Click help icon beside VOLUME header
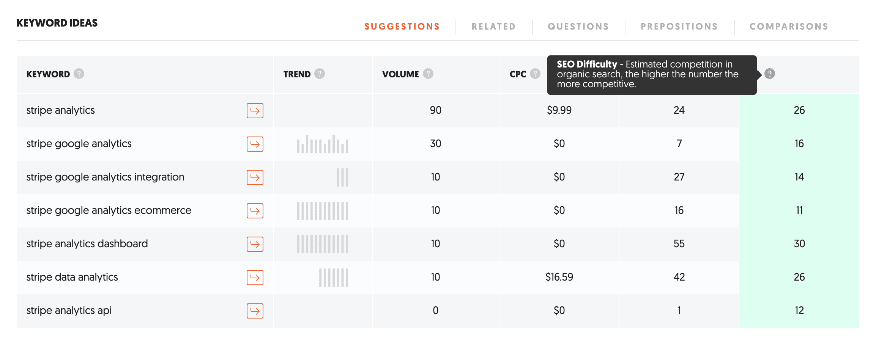Viewport: 876px width, 339px height. (x=428, y=74)
